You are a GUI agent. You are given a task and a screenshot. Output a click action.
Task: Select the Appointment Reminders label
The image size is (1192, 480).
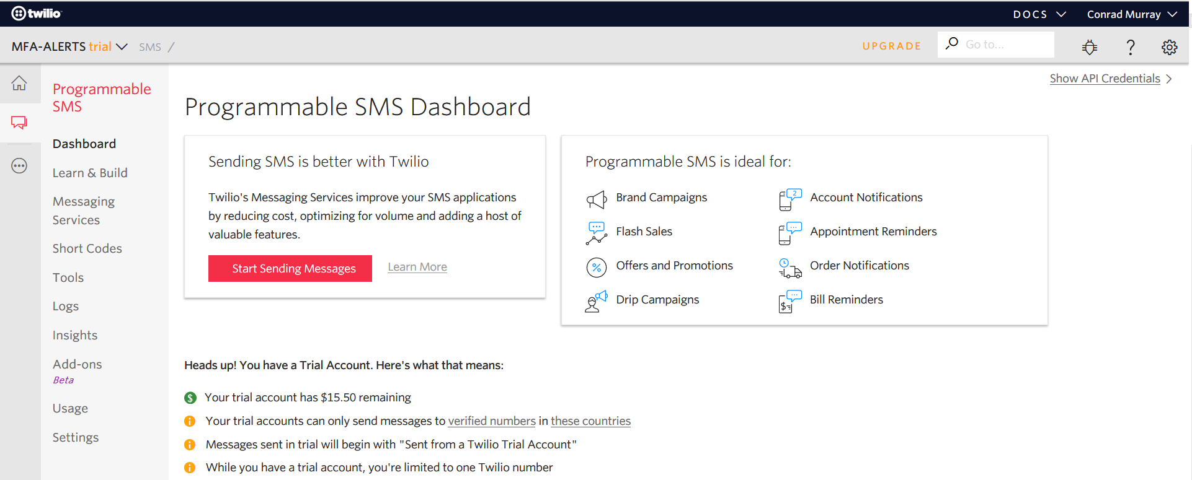(x=873, y=231)
